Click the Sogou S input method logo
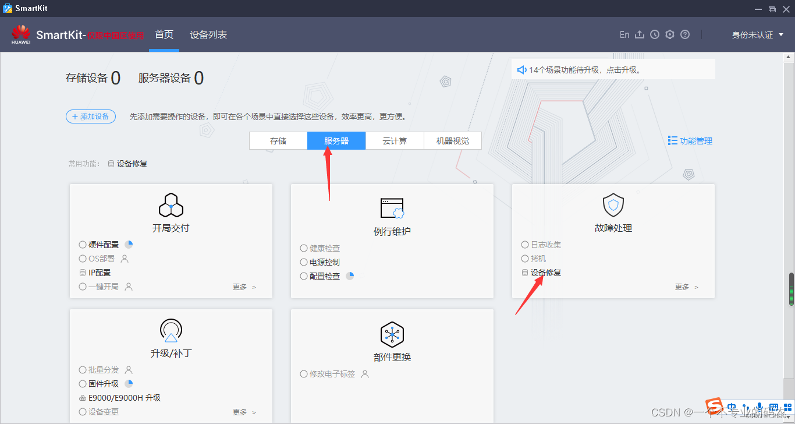Viewport: 795px width, 424px height. [714, 406]
